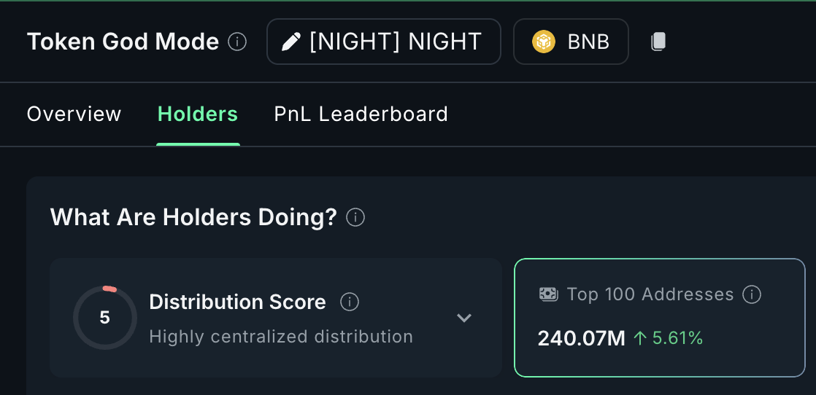Open info tooltip for What Are Holders Doing
The width and height of the screenshot is (816, 395).
355,217
